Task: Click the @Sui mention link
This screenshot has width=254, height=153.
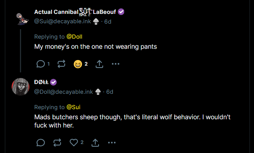Action: [73, 107]
